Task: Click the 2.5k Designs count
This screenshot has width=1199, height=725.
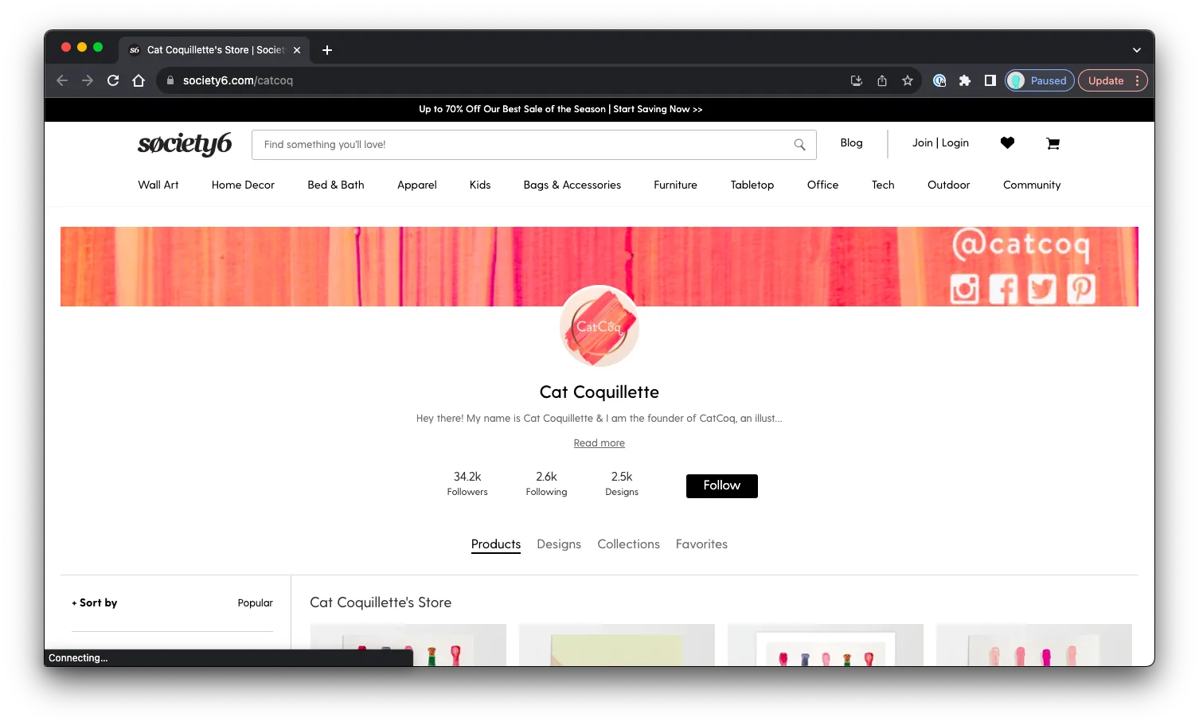Action: click(622, 484)
